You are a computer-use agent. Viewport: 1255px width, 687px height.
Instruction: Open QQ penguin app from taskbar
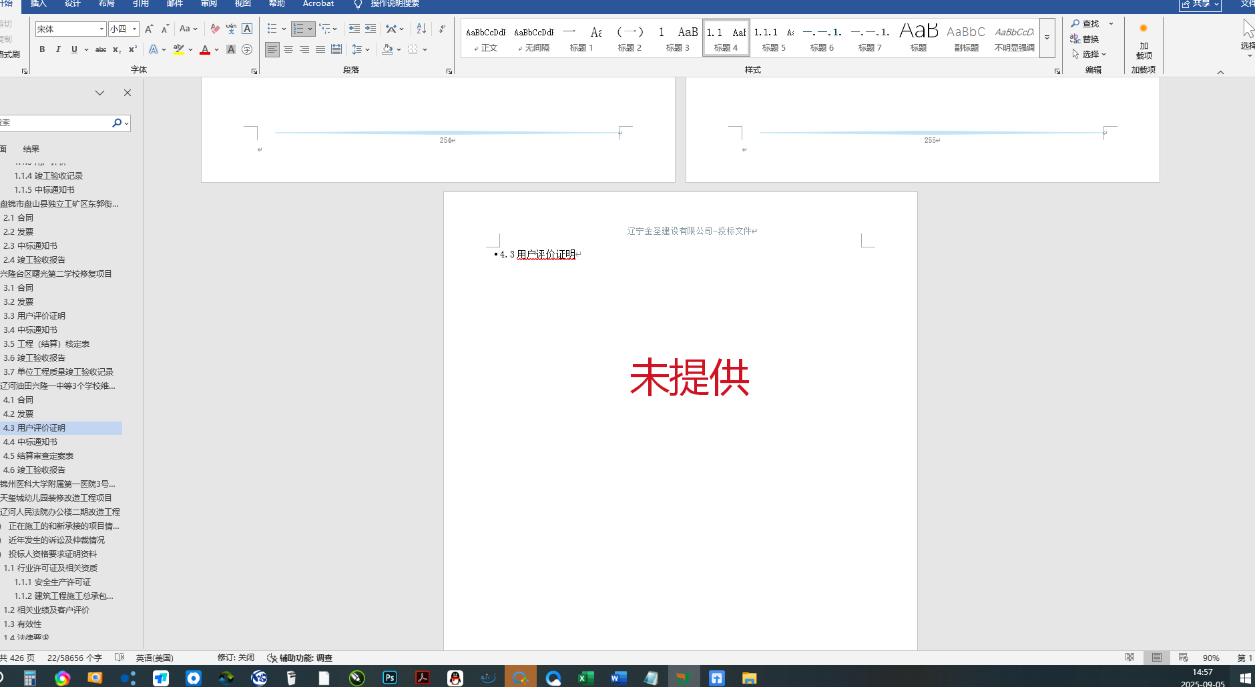point(455,678)
